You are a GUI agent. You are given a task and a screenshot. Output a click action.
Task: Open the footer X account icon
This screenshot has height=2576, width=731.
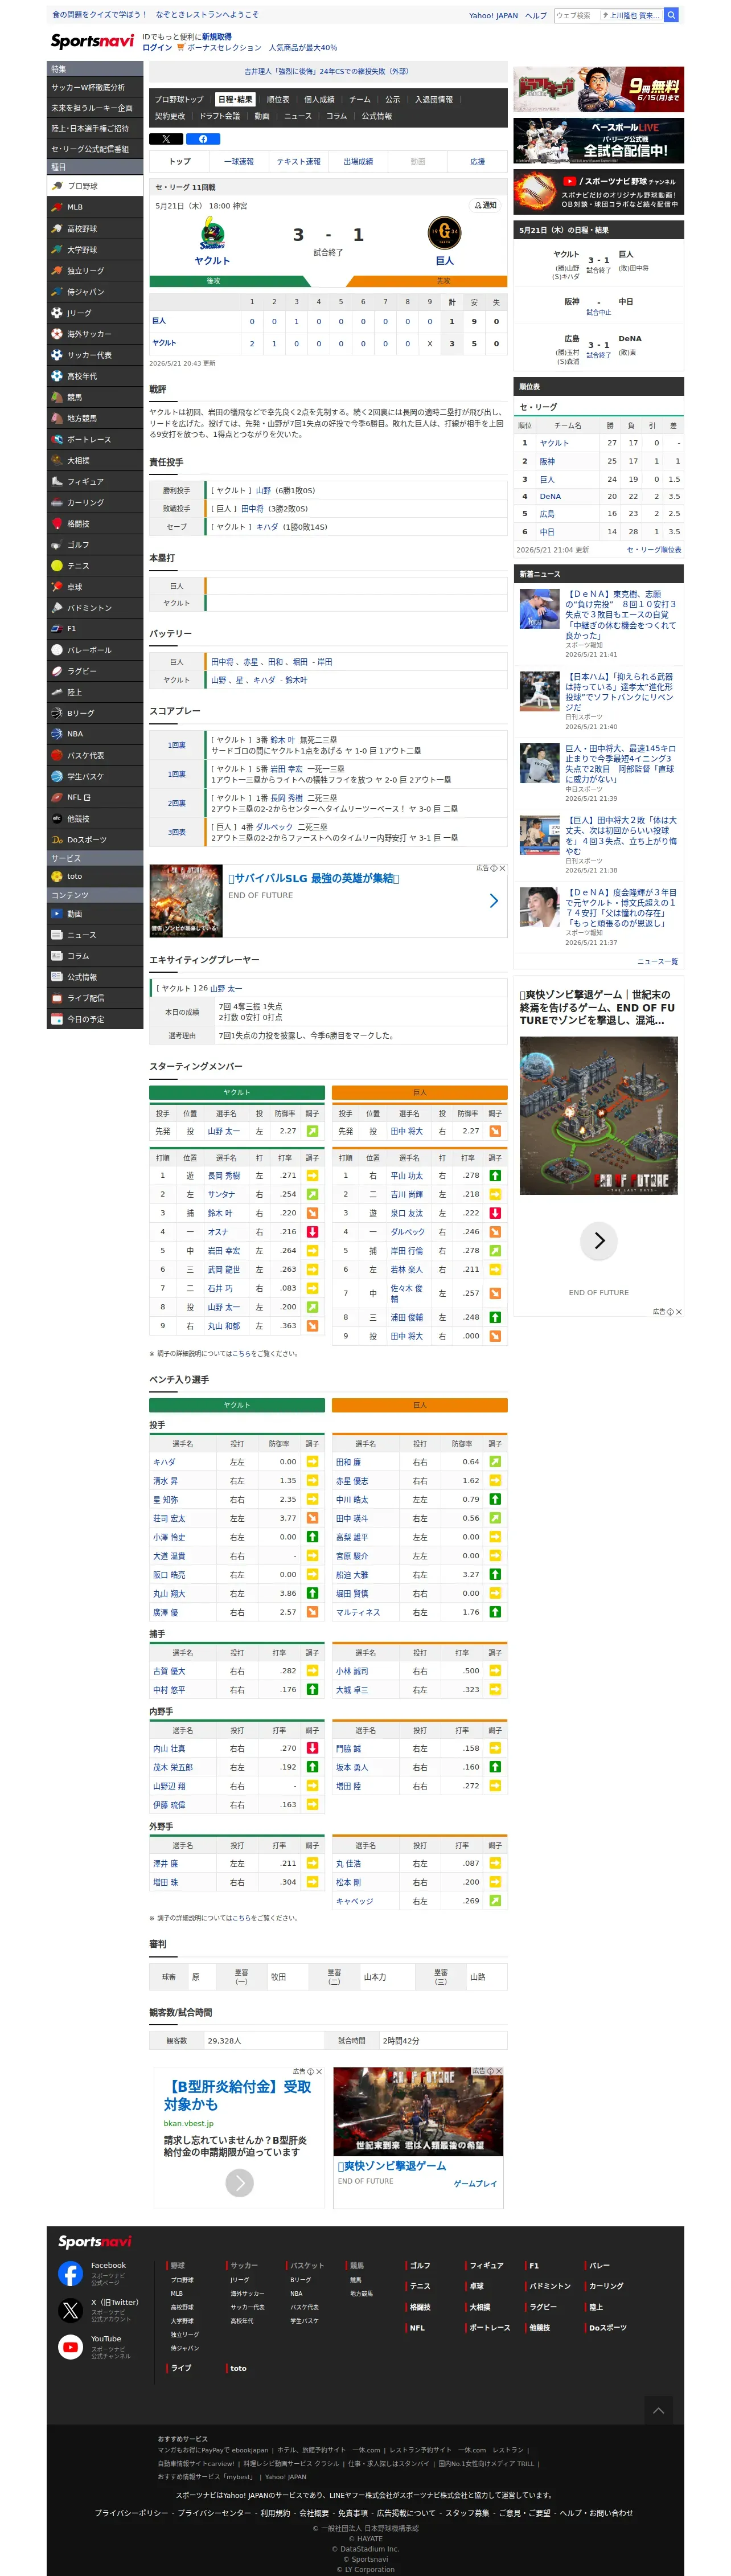click(x=70, y=2310)
